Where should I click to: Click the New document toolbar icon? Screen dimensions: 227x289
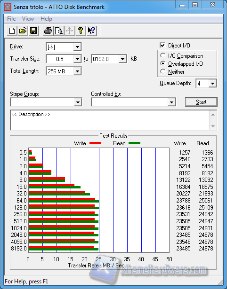[12, 31]
